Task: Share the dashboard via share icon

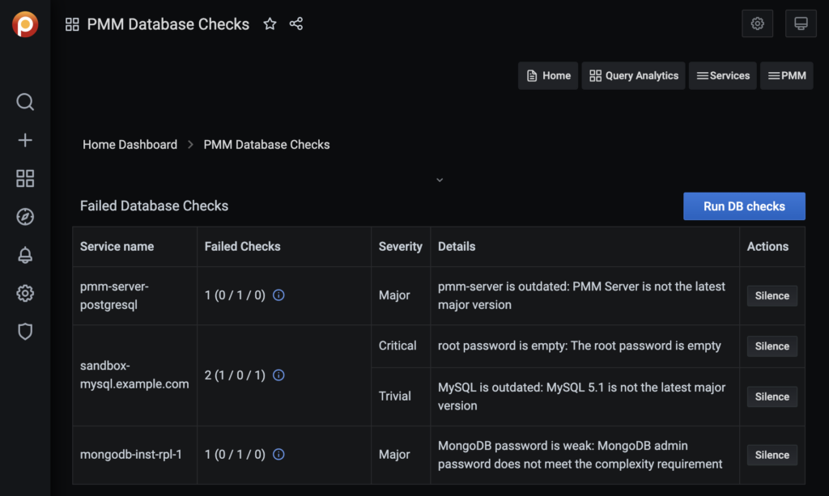Action: coord(296,24)
